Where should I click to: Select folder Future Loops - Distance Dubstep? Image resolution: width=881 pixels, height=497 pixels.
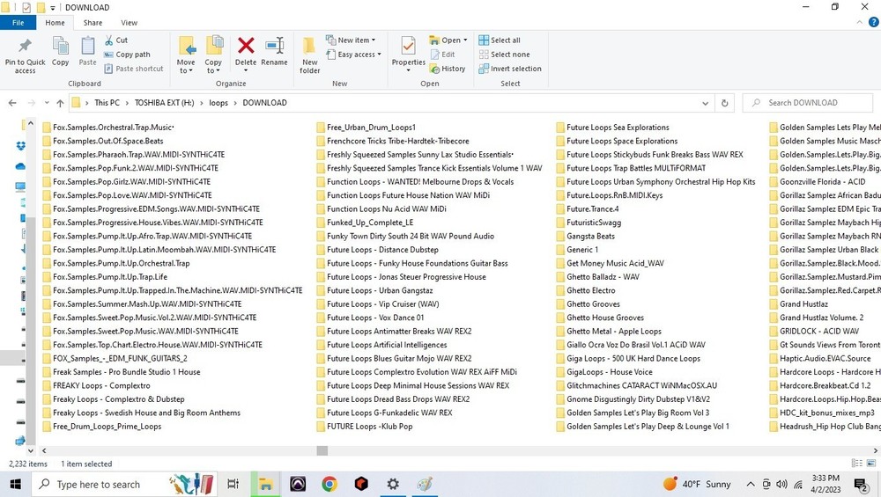tap(378, 250)
